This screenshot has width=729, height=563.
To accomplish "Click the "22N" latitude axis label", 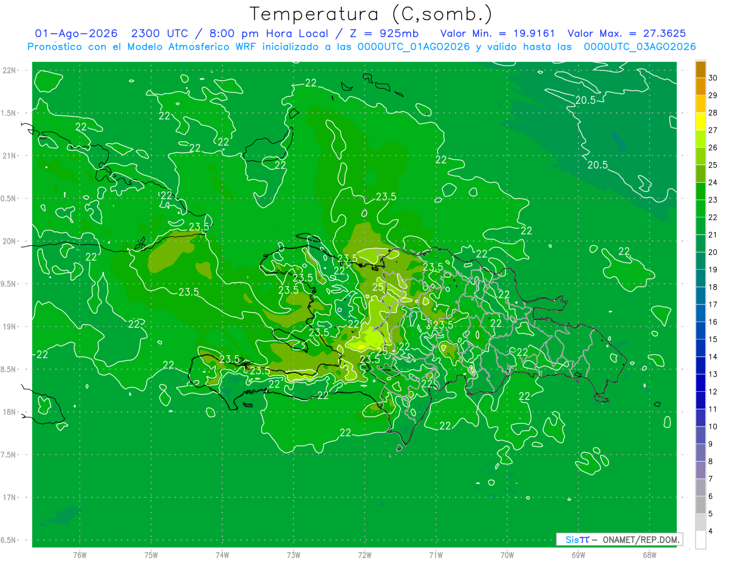I will 10,70.
